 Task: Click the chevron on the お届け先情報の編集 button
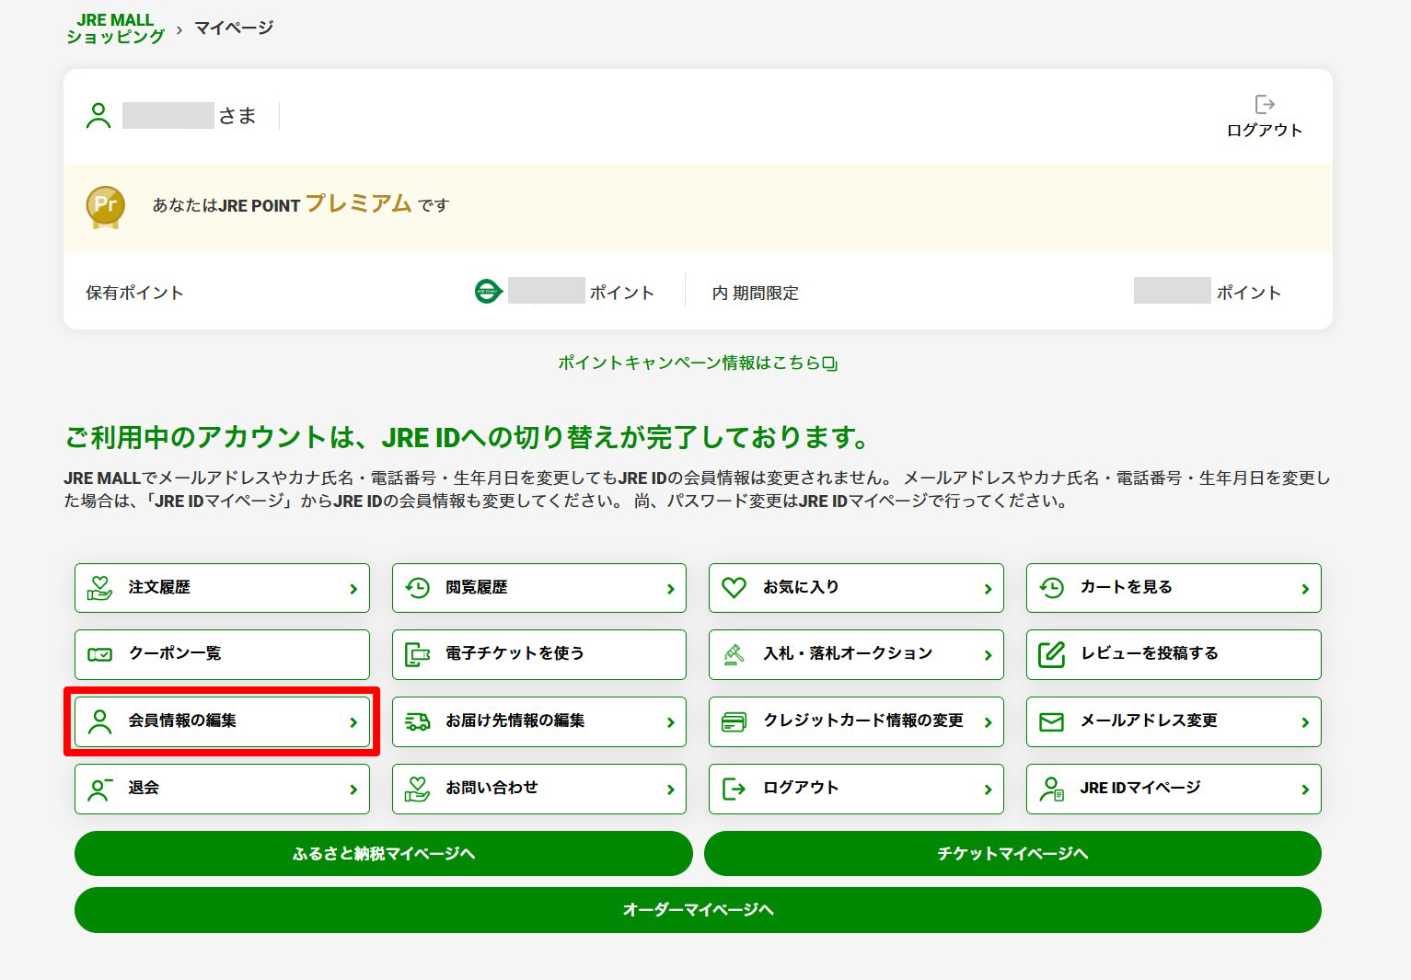671,722
